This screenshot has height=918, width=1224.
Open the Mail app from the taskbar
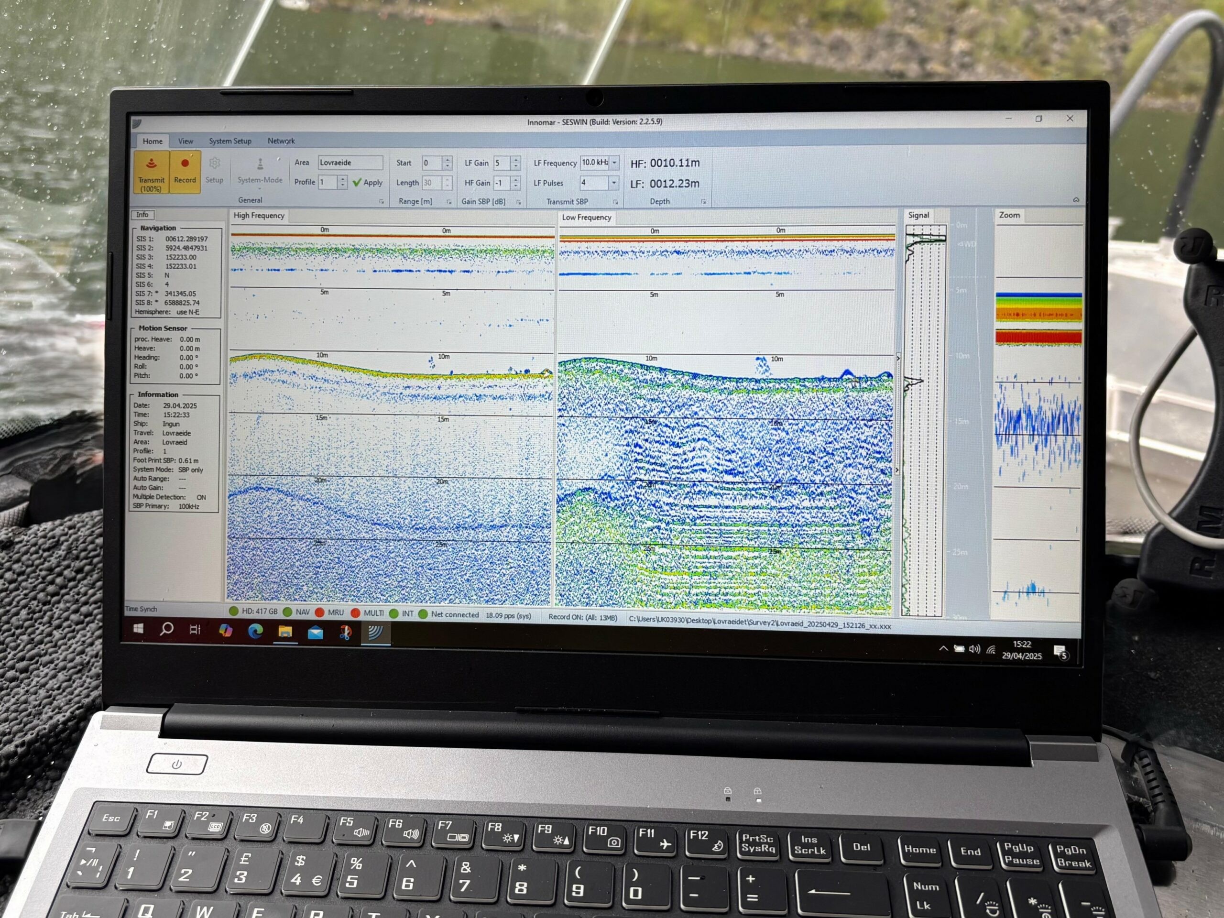tap(316, 632)
